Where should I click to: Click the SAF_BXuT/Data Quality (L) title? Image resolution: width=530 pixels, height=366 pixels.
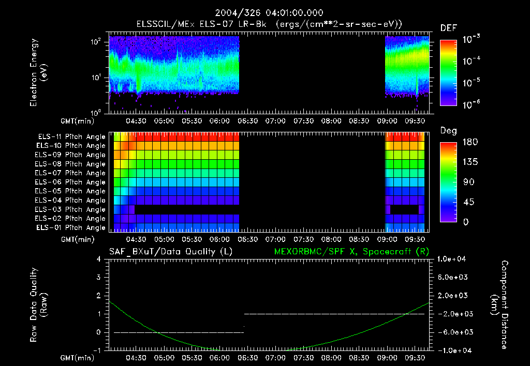(171, 252)
